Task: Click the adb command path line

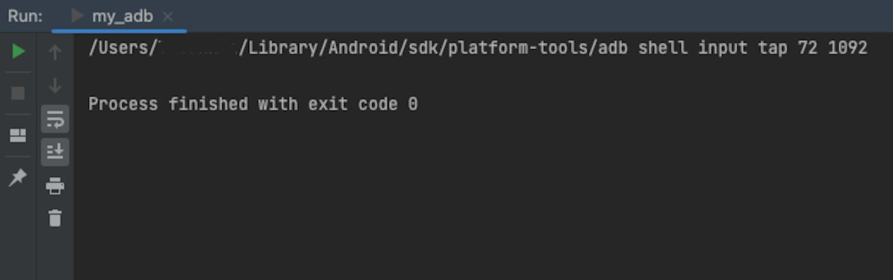Action: (x=478, y=48)
